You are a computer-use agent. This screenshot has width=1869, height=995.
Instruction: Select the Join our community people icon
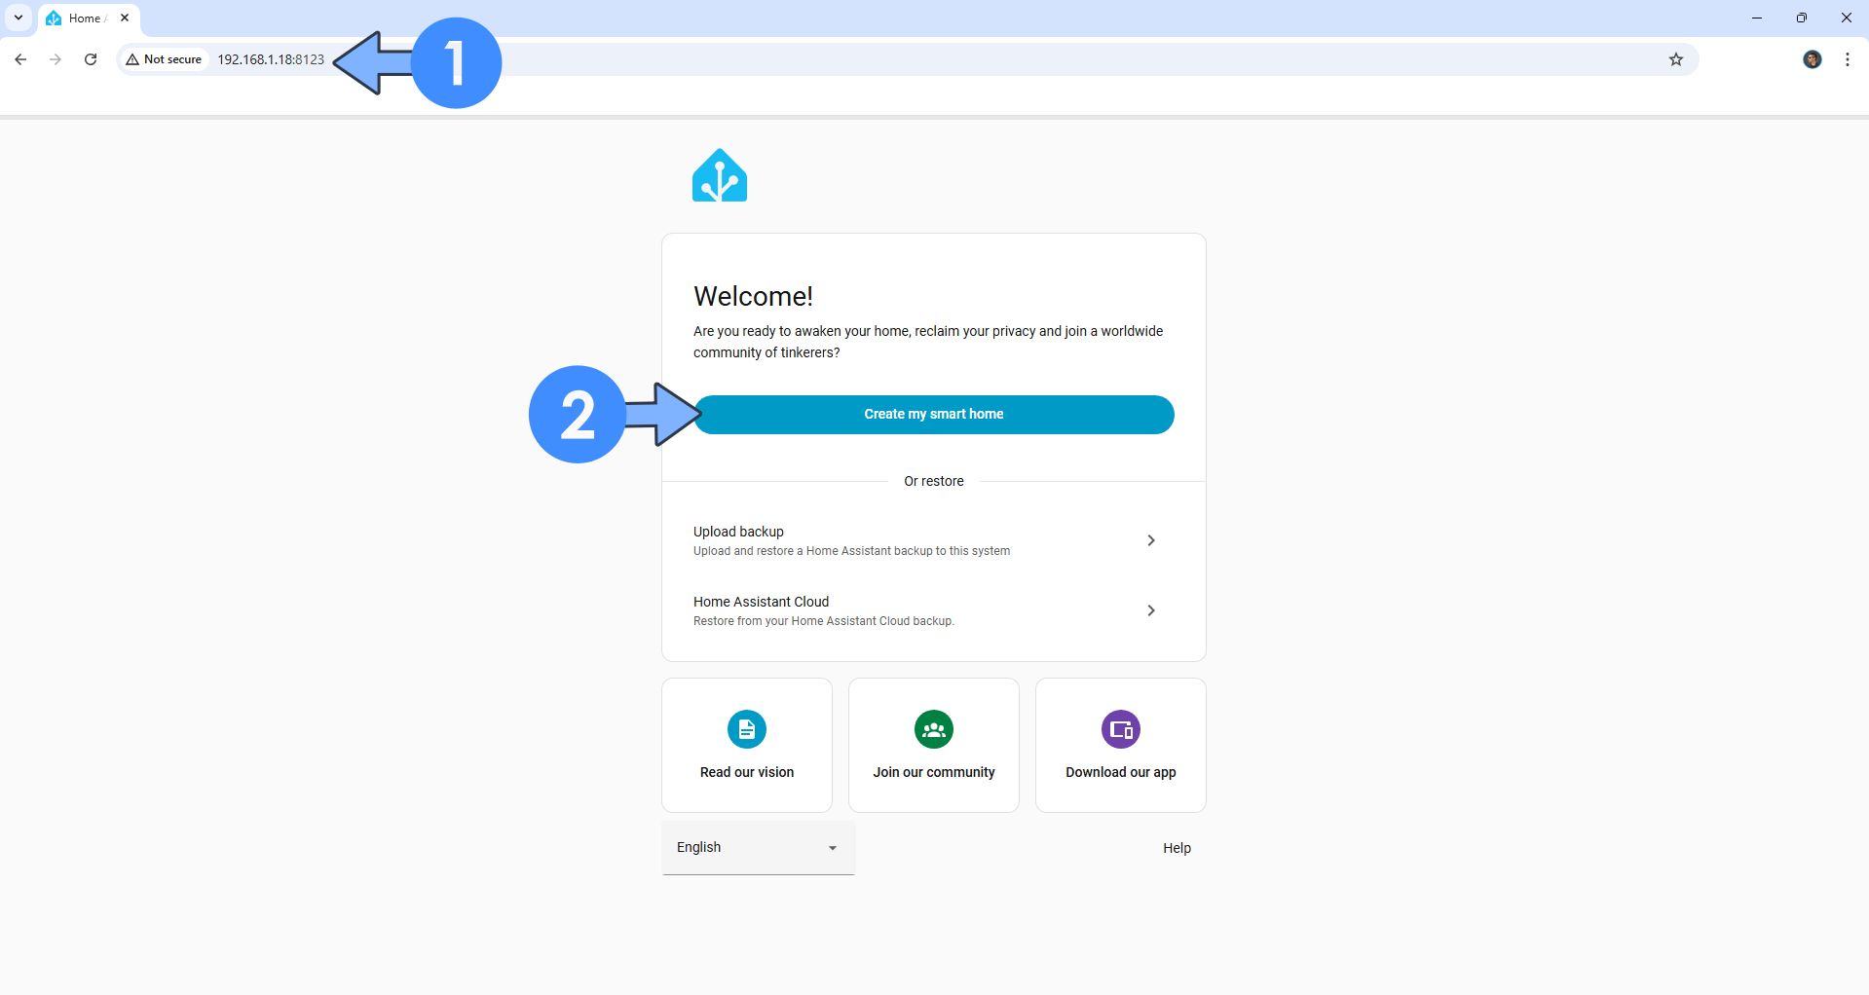point(933,729)
